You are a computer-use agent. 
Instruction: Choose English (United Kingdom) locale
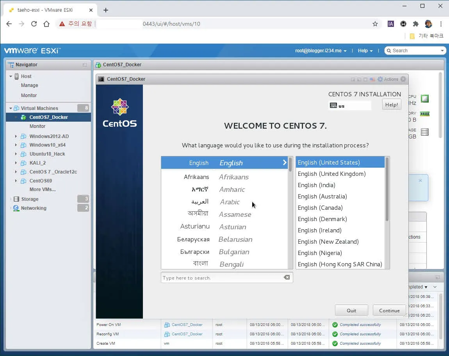[x=331, y=174]
